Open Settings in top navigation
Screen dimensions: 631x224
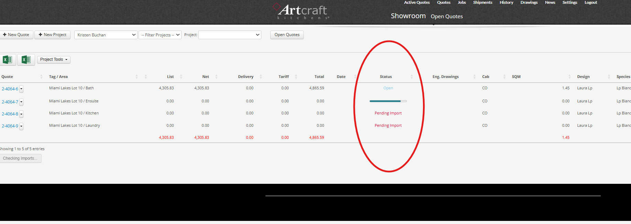570,2
